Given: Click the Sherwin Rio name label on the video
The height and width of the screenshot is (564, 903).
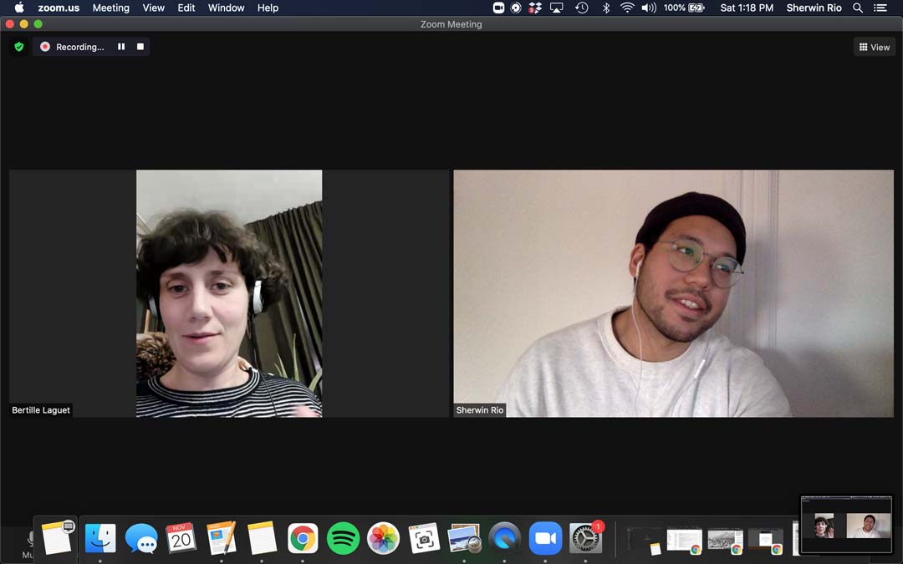Looking at the screenshot, I should click(480, 409).
